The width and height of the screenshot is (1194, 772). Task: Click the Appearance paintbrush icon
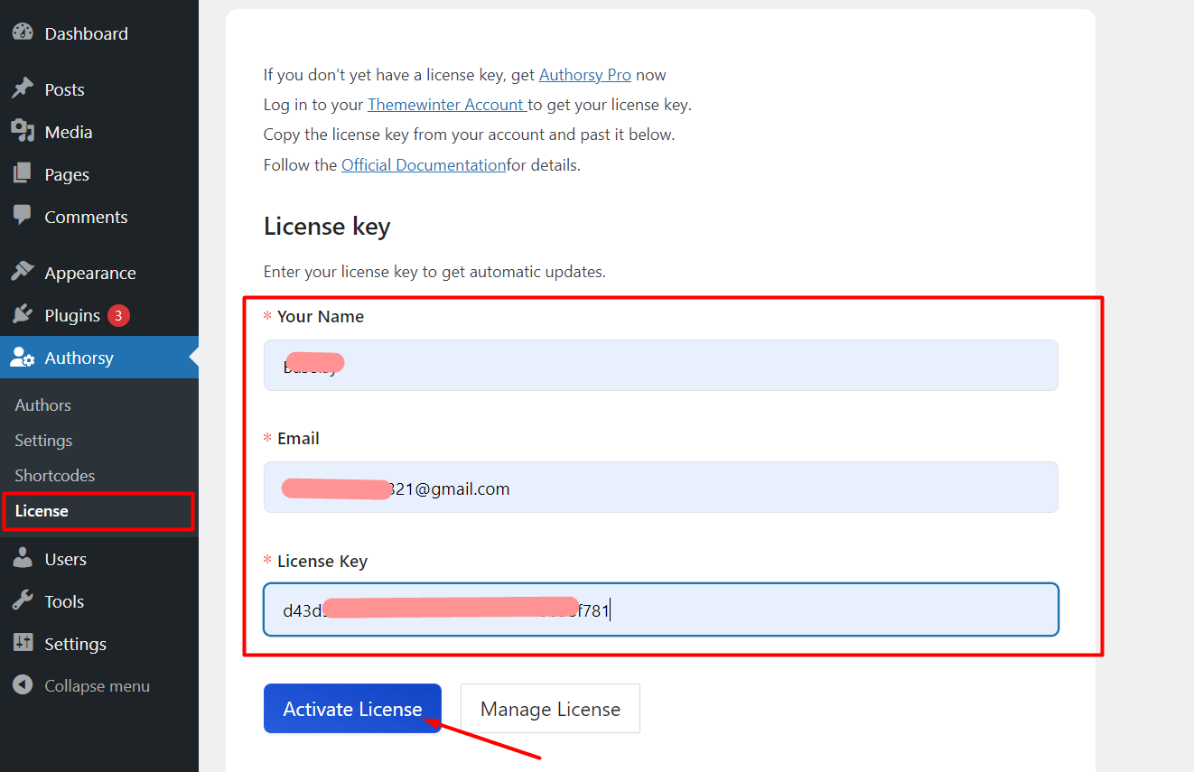click(x=23, y=273)
